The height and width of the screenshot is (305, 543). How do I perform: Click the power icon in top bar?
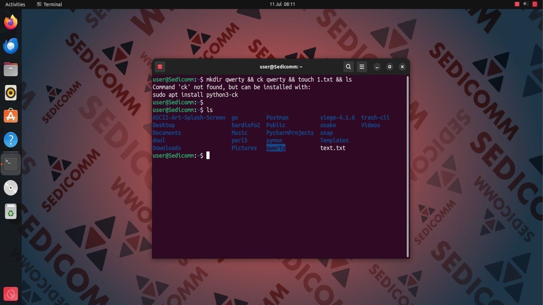pyautogui.click(x=535, y=4)
